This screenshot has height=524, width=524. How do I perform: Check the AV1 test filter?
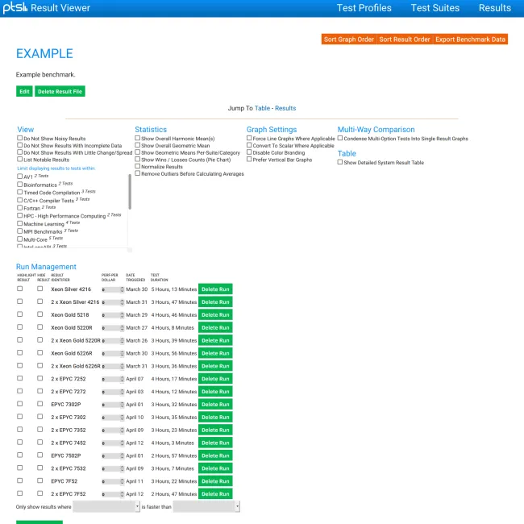click(19, 176)
